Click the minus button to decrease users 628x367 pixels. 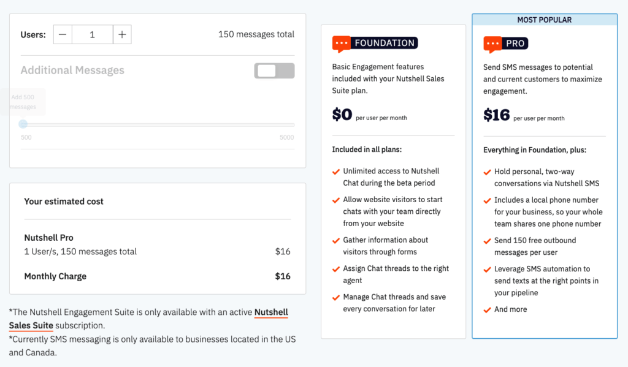pos(63,35)
